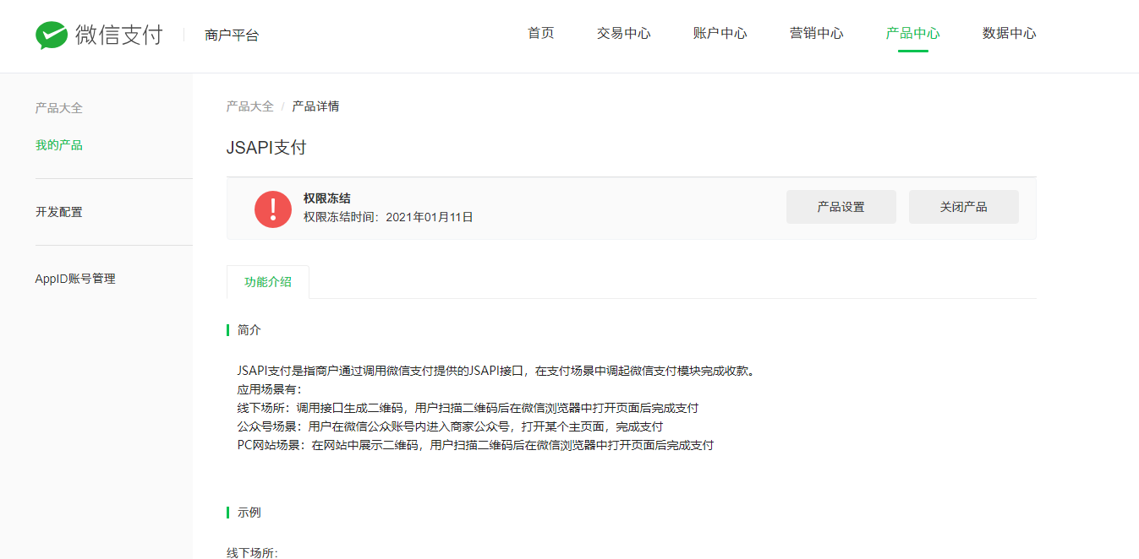Click the description line starting 线下场所：调用接口
Screen dimensions: 1139x559
[468, 408]
